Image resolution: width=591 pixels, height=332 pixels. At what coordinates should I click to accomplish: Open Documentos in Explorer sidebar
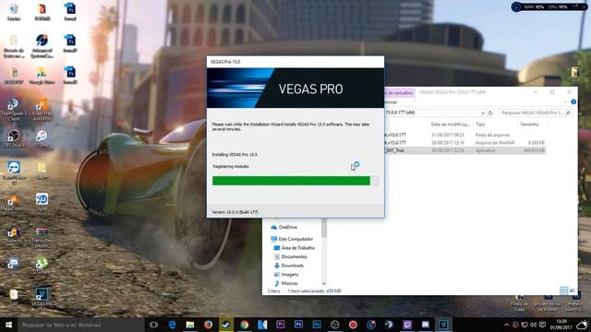[291, 256]
